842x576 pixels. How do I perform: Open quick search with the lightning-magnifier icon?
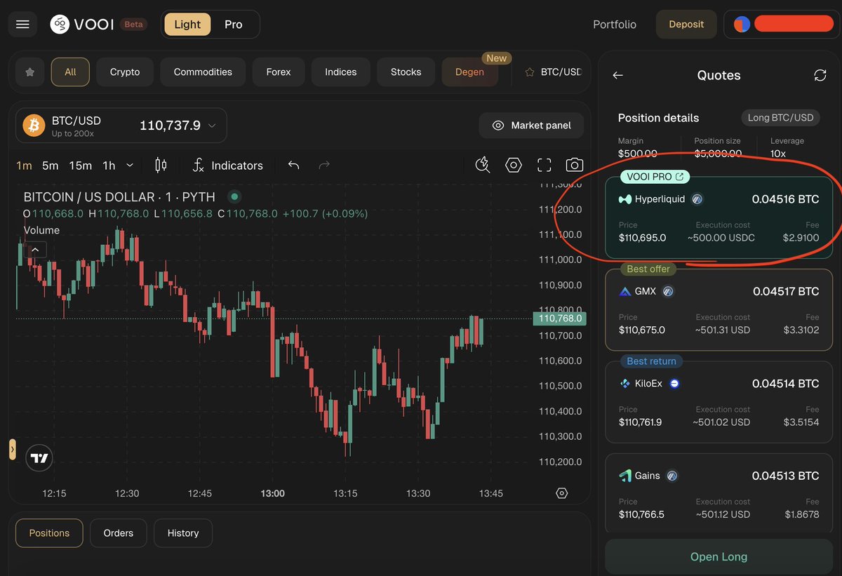tap(482, 165)
